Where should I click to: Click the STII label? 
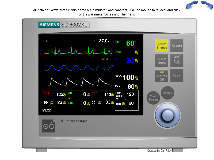click(x=70, y=103)
